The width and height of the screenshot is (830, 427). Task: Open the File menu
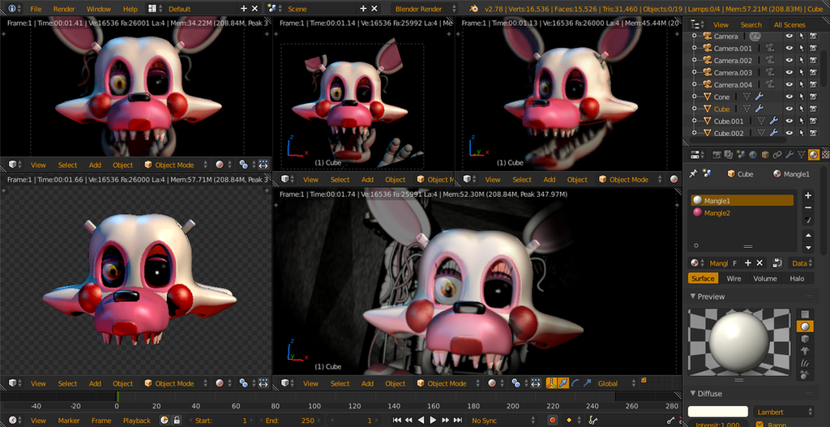click(36, 9)
